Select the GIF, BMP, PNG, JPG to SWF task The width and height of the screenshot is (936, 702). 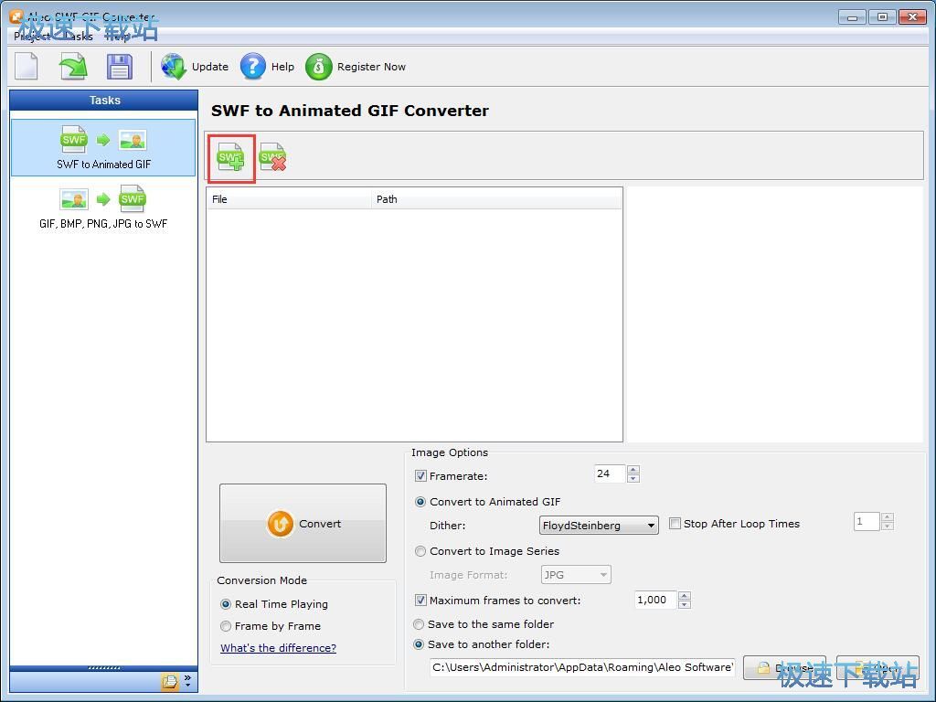coord(103,207)
